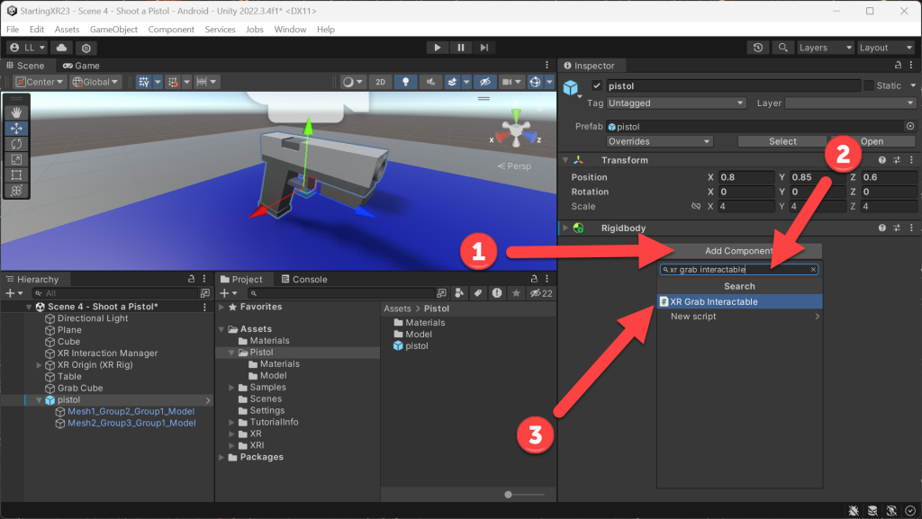The width and height of the screenshot is (922, 519).
Task: Open Rigidbody preset settings icon
Action: pos(897,228)
